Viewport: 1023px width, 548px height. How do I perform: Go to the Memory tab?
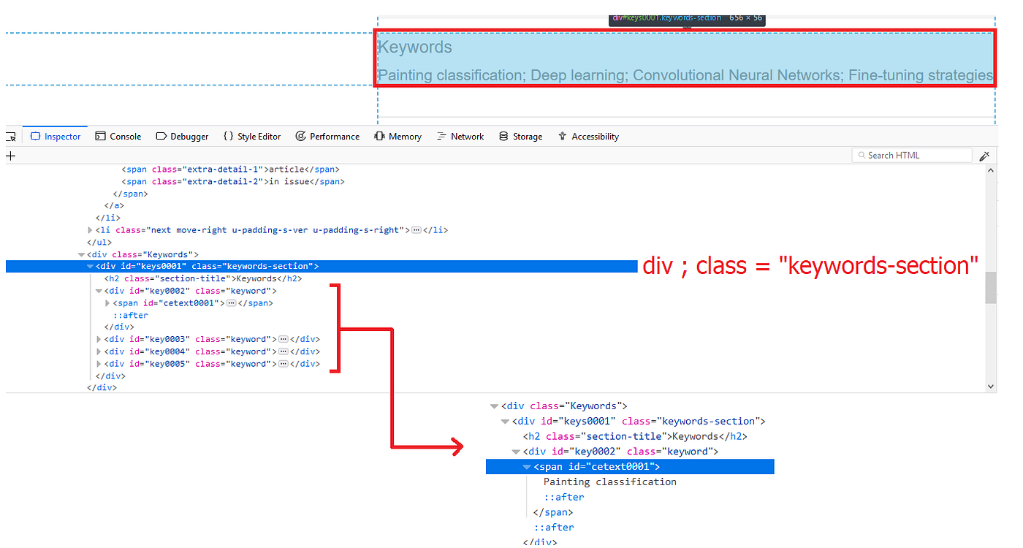[398, 137]
